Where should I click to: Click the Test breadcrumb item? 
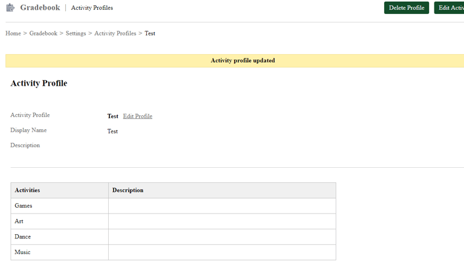[x=150, y=33]
